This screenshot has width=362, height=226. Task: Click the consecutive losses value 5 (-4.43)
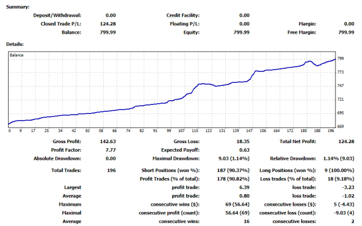coord(344,205)
